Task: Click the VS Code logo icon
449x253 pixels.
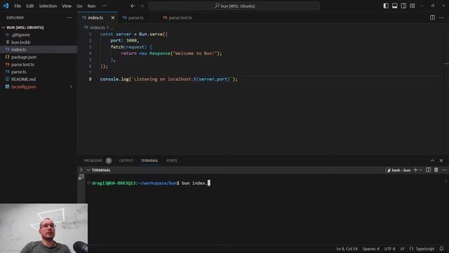Action: click(6, 6)
